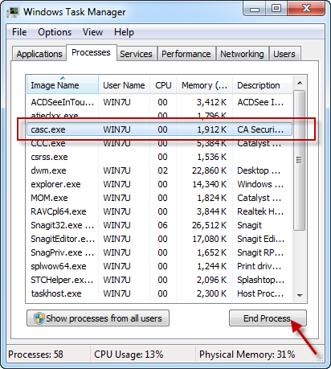The image size is (331, 369).
Task: Click the Task Manager title bar icon
Action: click(13, 12)
